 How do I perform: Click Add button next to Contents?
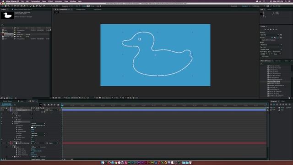point(43,112)
